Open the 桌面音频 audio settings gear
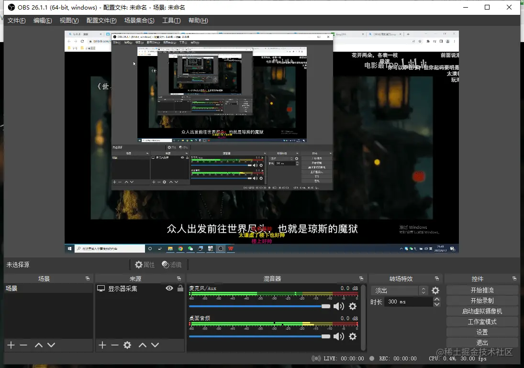524x368 pixels. (353, 336)
